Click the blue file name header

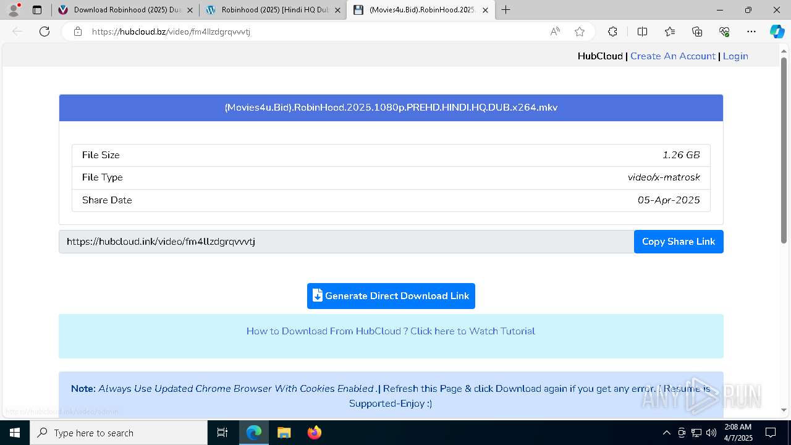click(x=391, y=108)
